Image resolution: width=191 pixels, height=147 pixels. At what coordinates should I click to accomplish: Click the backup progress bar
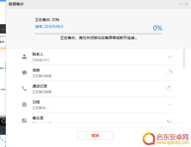click(99, 34)
